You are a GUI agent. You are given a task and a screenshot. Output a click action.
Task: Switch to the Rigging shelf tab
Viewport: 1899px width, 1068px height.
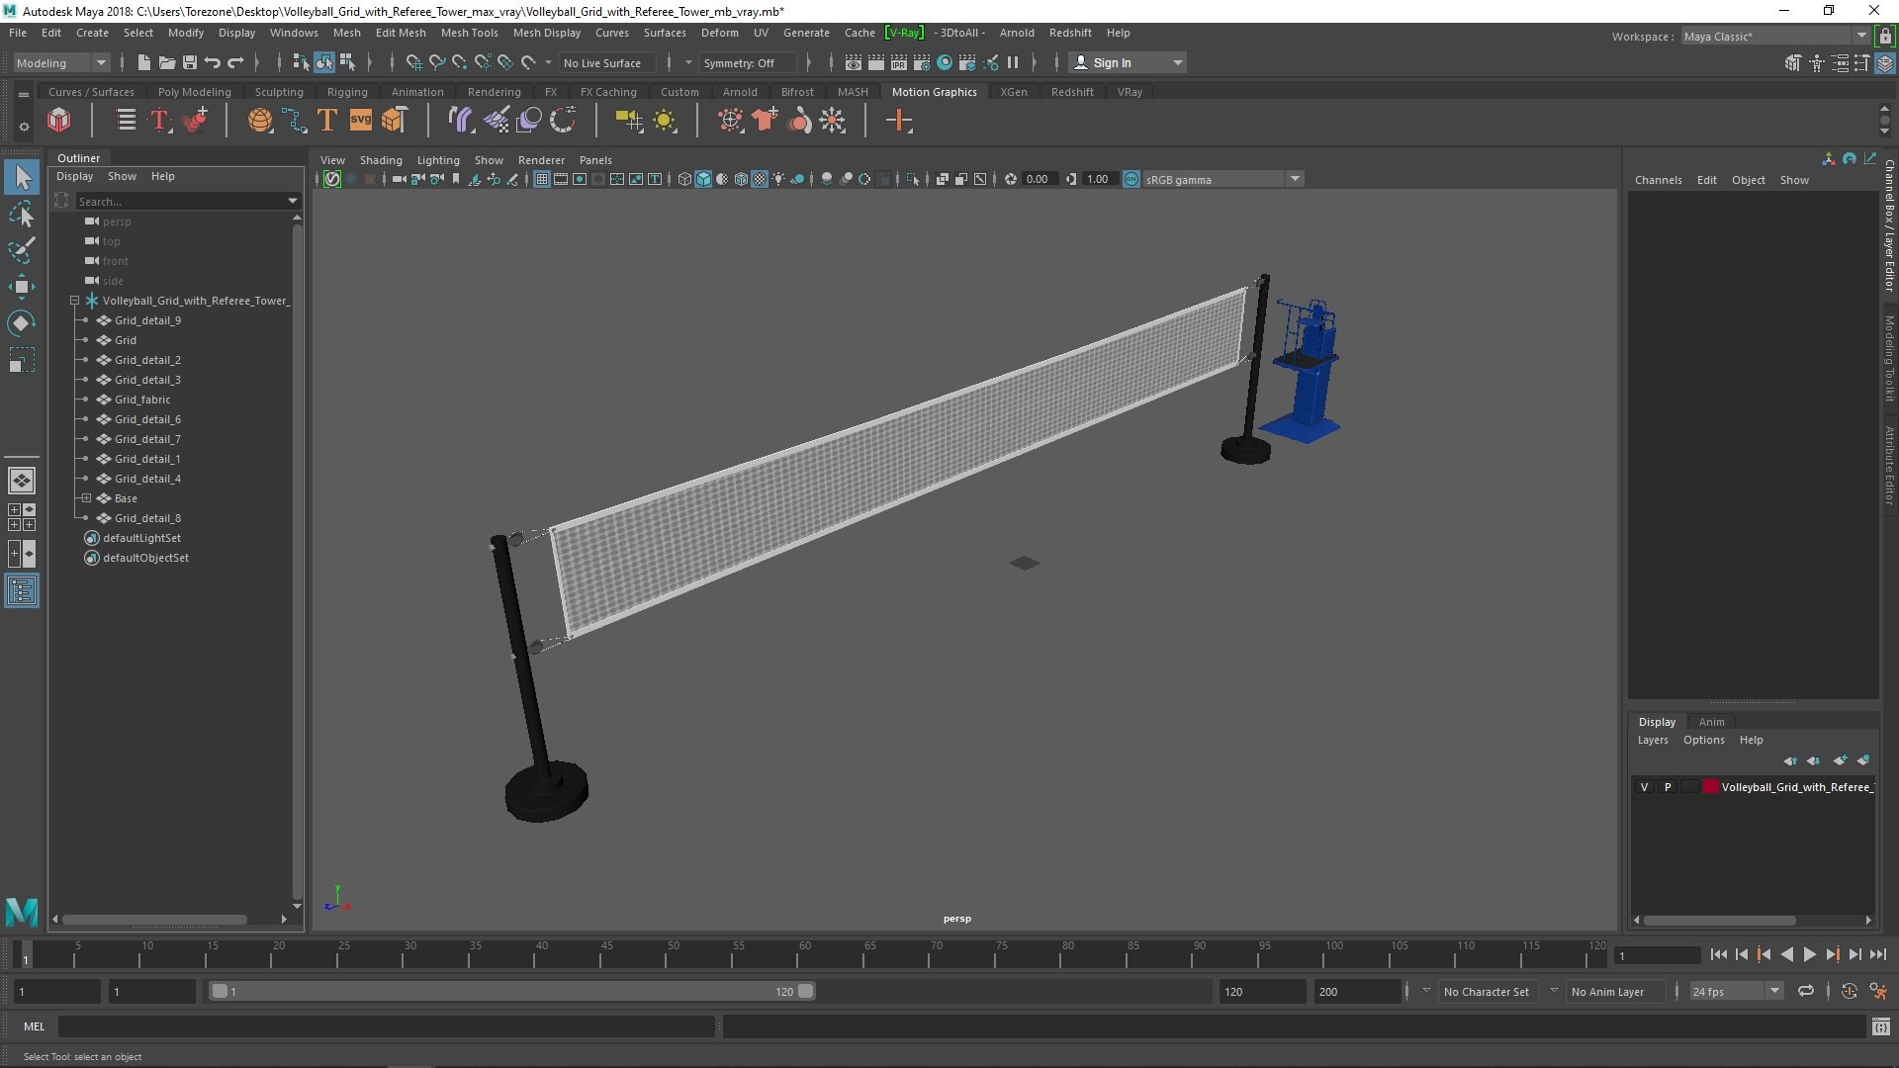click(347, 92)
